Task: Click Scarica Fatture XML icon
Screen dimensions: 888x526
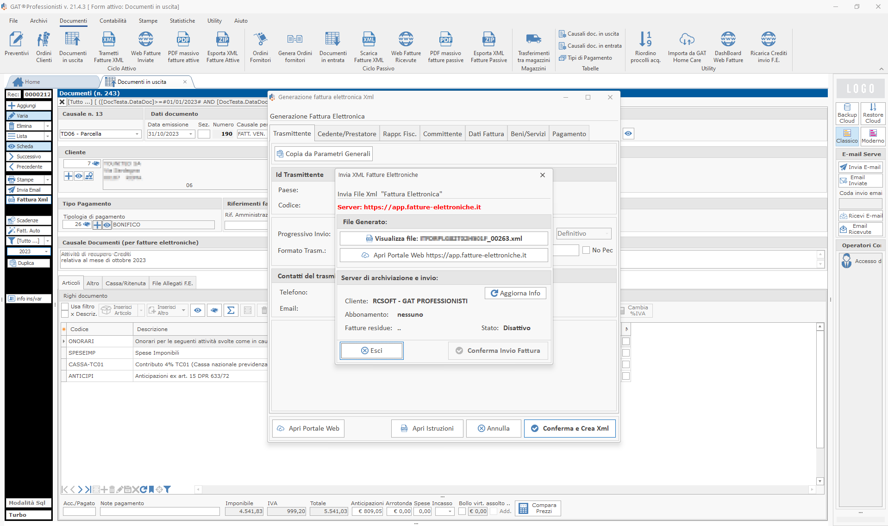Action: tap(369, 47)
